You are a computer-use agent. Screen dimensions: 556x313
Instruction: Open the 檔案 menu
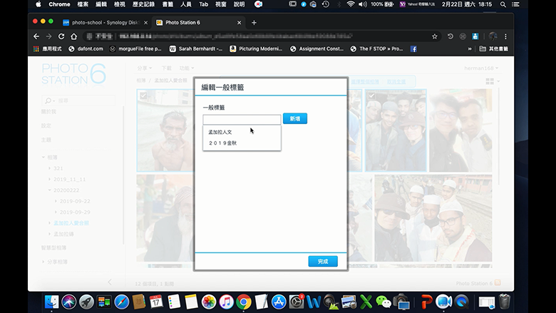83,4
